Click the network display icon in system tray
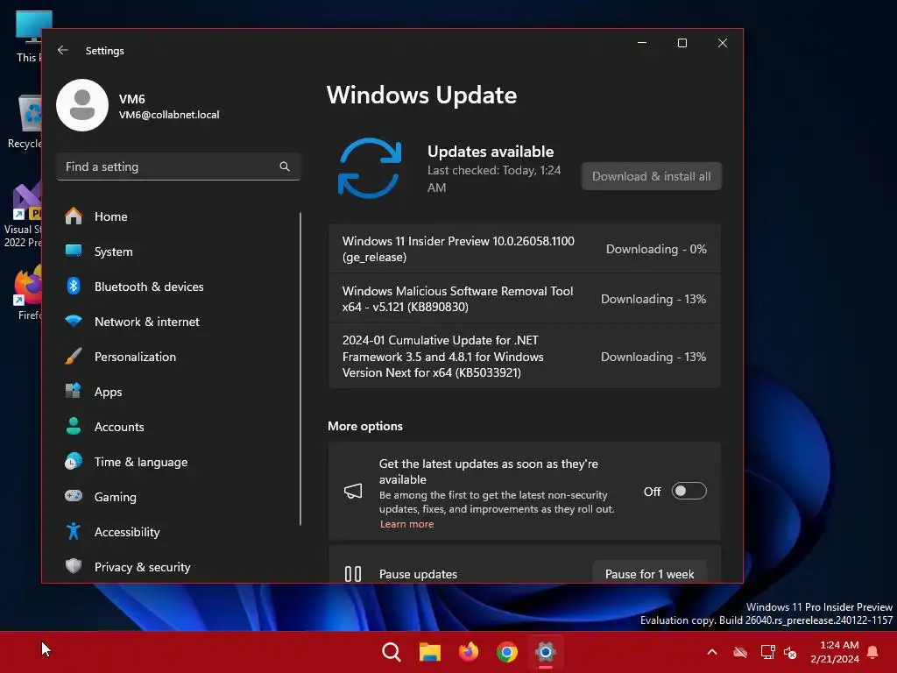The width and height of the screenshot is (897, 673). coord(767,652)
